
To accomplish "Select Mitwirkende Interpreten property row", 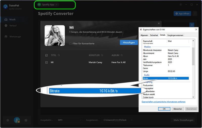I will [x=166, y=50].
